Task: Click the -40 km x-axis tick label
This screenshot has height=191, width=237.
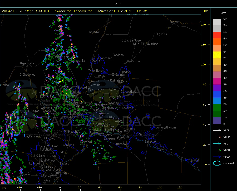Action: [19, 188]
